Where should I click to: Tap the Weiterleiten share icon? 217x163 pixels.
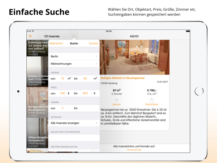pos(152,100)
